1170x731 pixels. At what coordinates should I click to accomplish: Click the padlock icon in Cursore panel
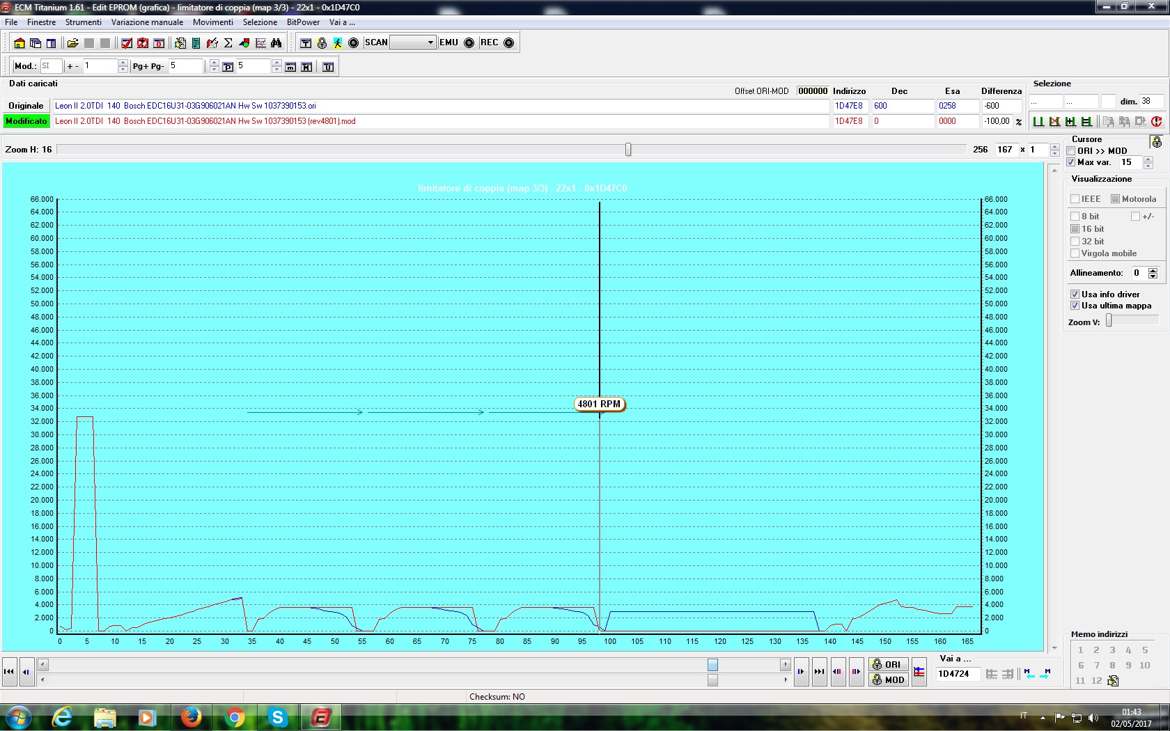(1156, 142)
